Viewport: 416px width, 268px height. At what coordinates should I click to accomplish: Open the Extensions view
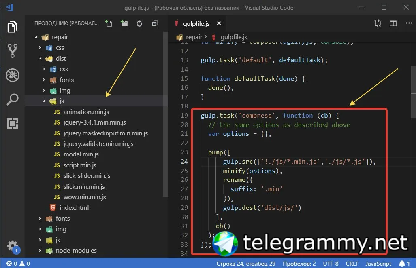point(12,123)
